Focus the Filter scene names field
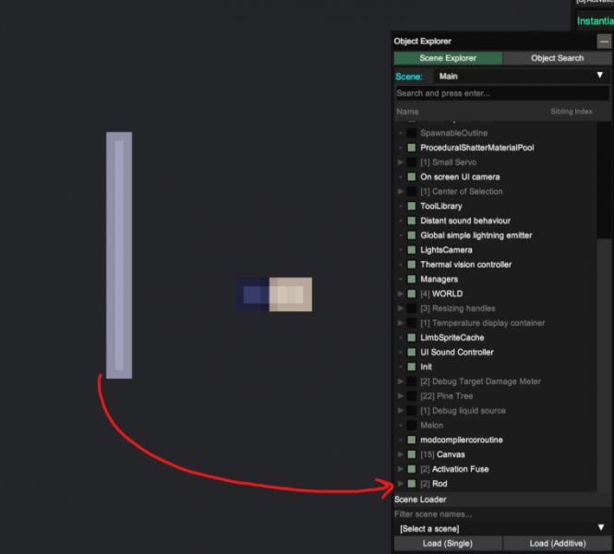 (502, 514)
